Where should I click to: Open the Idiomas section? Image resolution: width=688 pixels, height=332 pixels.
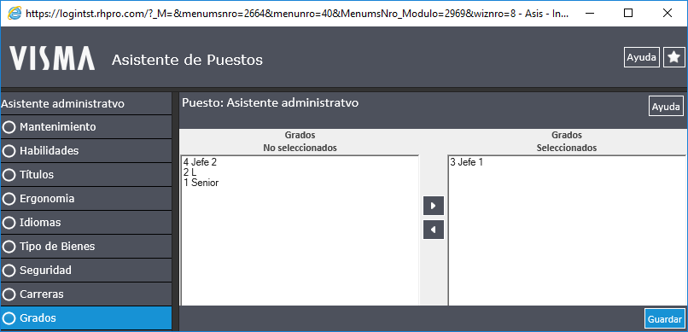click(86, 223)
